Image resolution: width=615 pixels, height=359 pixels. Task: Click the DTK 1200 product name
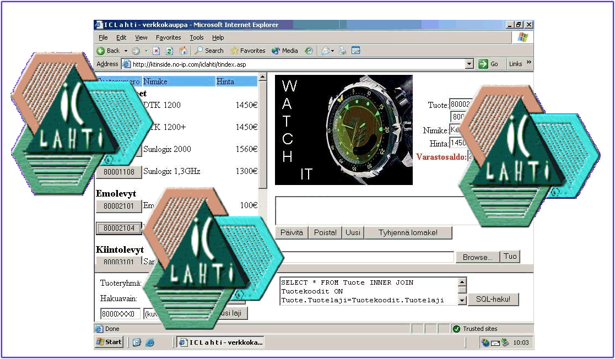[x=162, y=105]
